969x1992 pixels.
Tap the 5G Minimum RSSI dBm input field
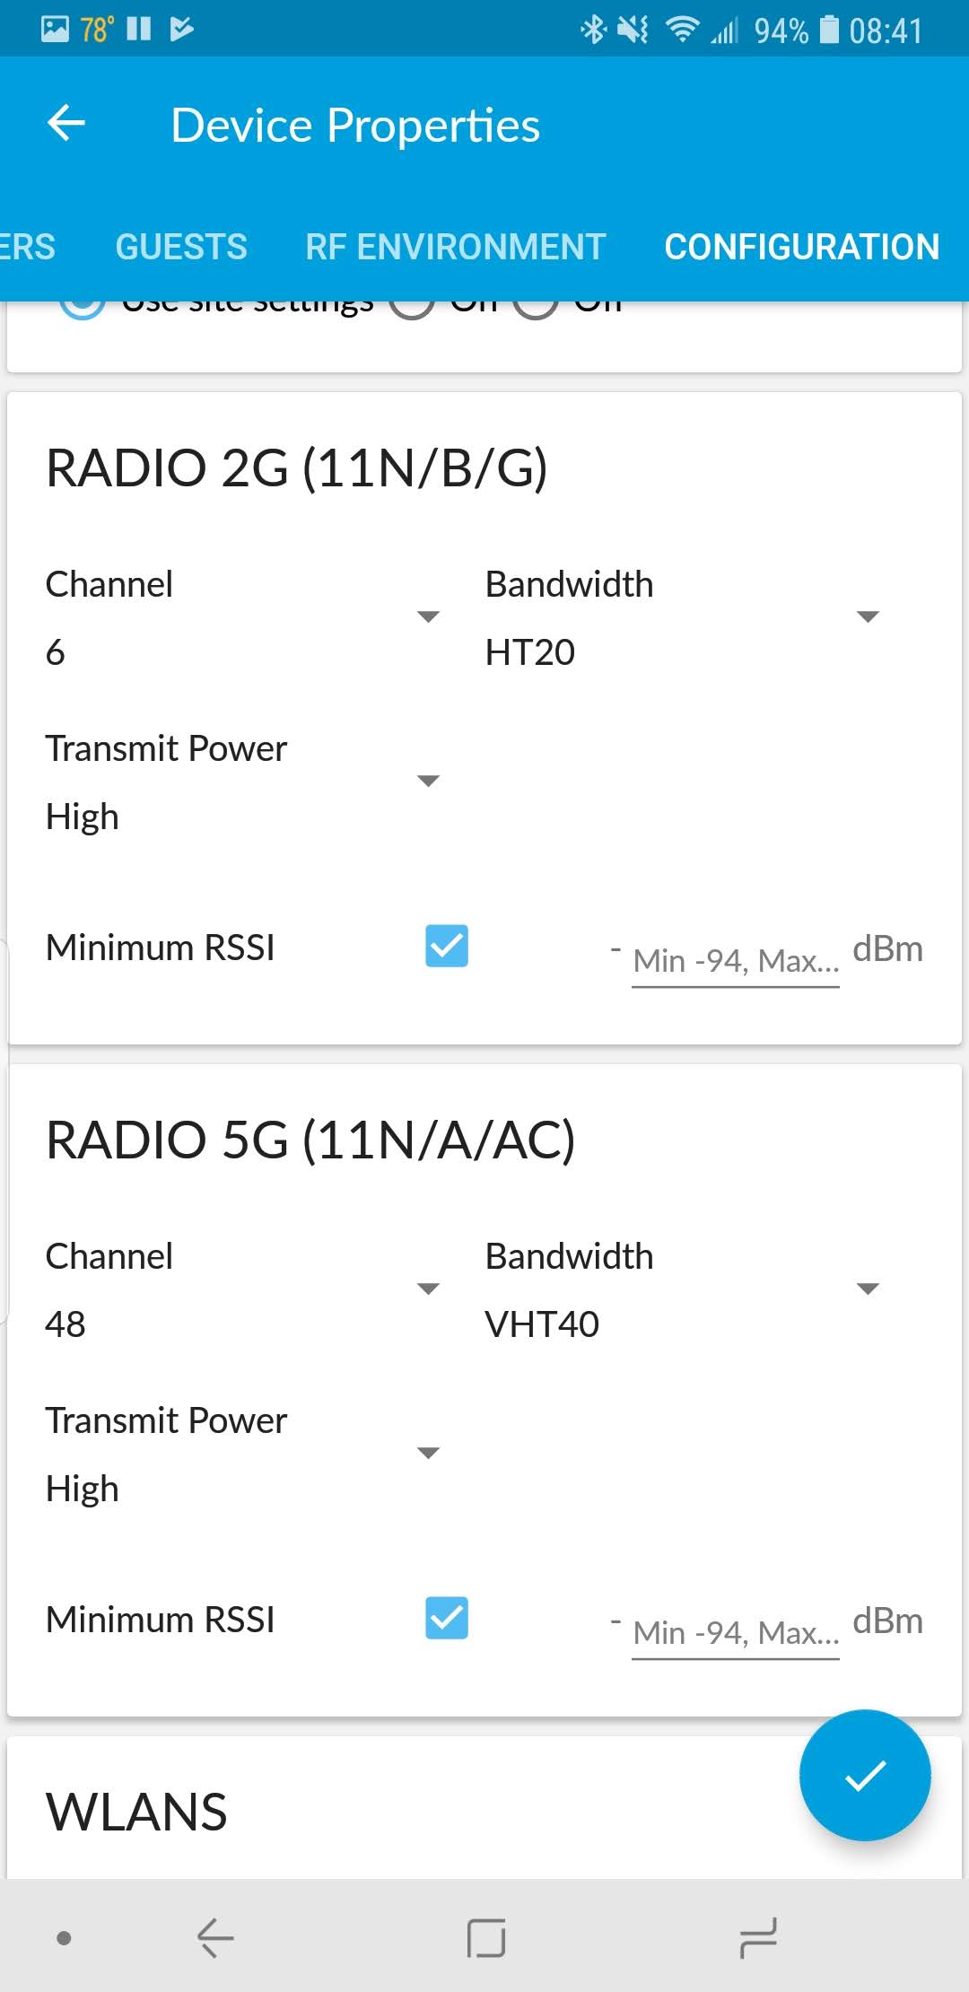coord(735,1629)
